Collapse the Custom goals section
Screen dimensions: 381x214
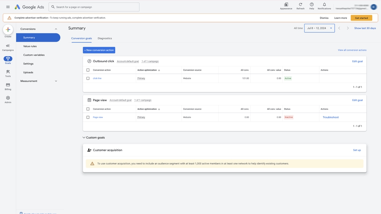[84, 138]
